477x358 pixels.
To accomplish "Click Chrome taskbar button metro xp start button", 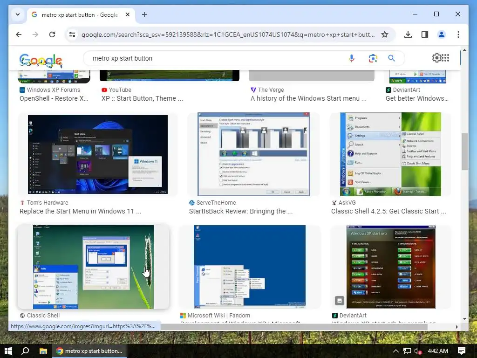I will pos(89,351).
